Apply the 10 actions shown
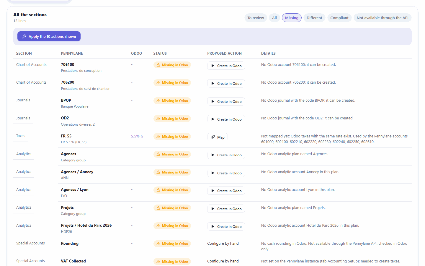The height and width of the screenshot is (266, 425). click(x=49, y=36)
